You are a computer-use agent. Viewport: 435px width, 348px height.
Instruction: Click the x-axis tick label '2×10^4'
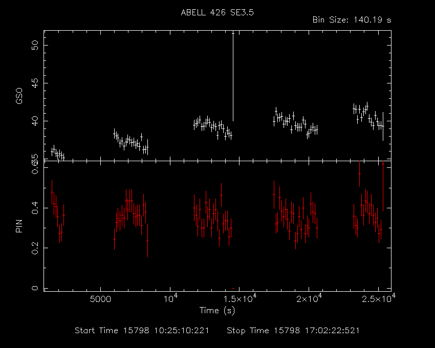[309, 298]
